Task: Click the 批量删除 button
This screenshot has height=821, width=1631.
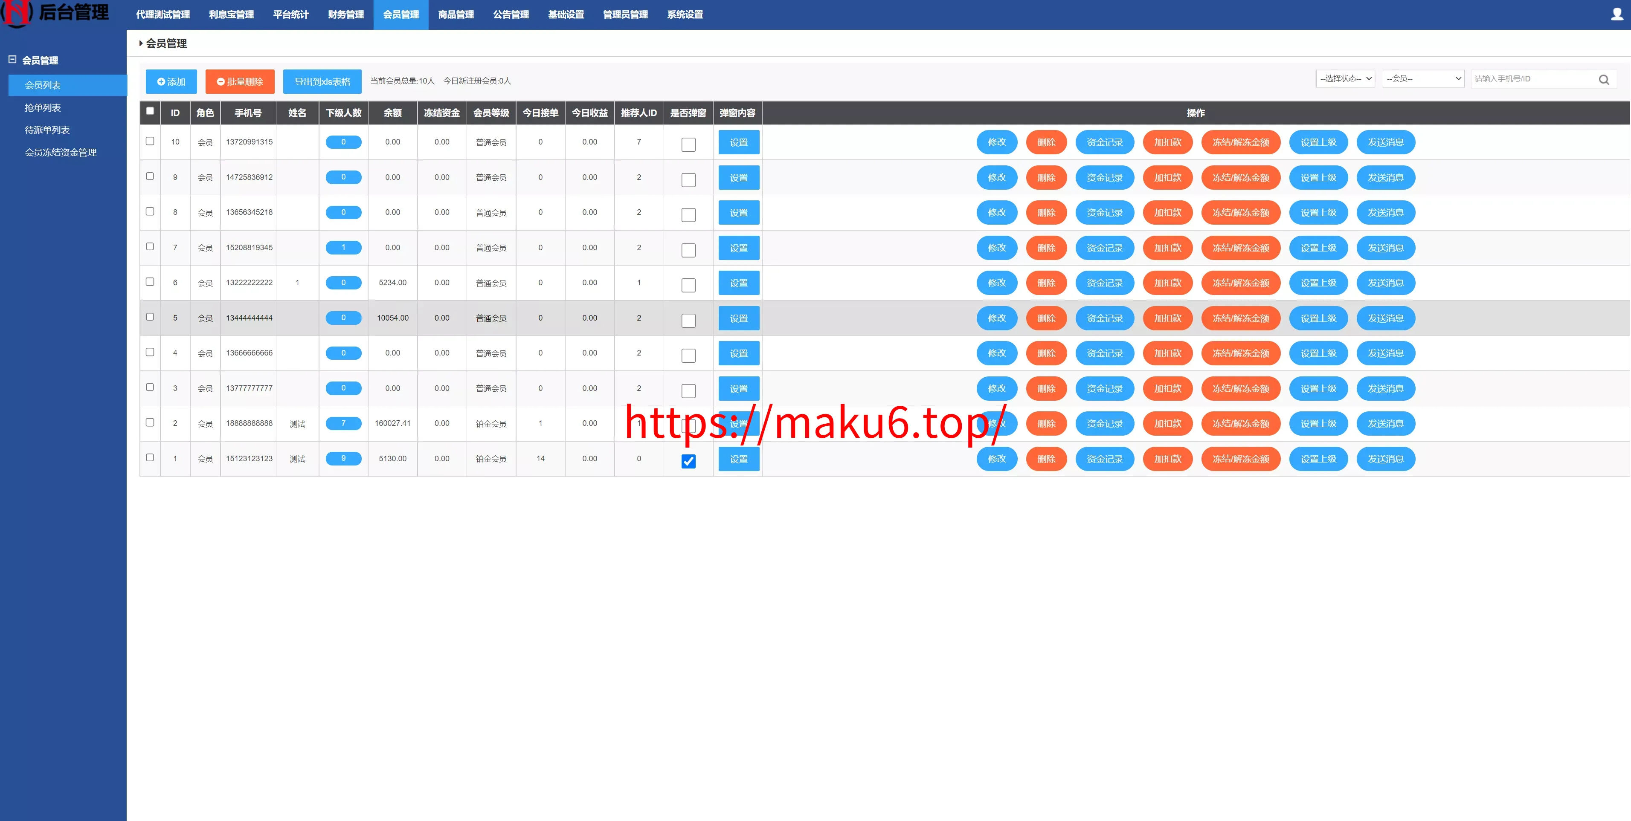Action: click(x=239, y=82)
